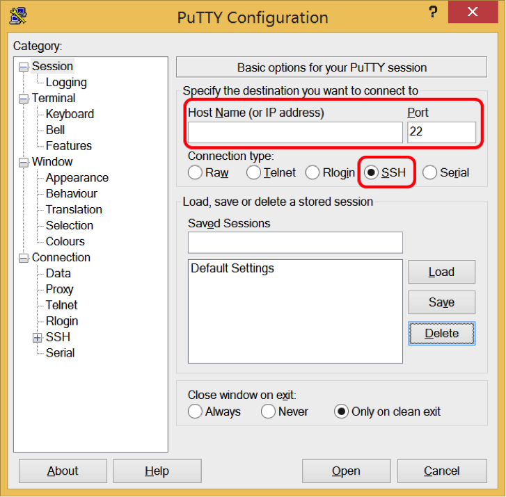Open the Proxy category
Image resolution: width=506 pixels, height=497 pixels.
59,289
